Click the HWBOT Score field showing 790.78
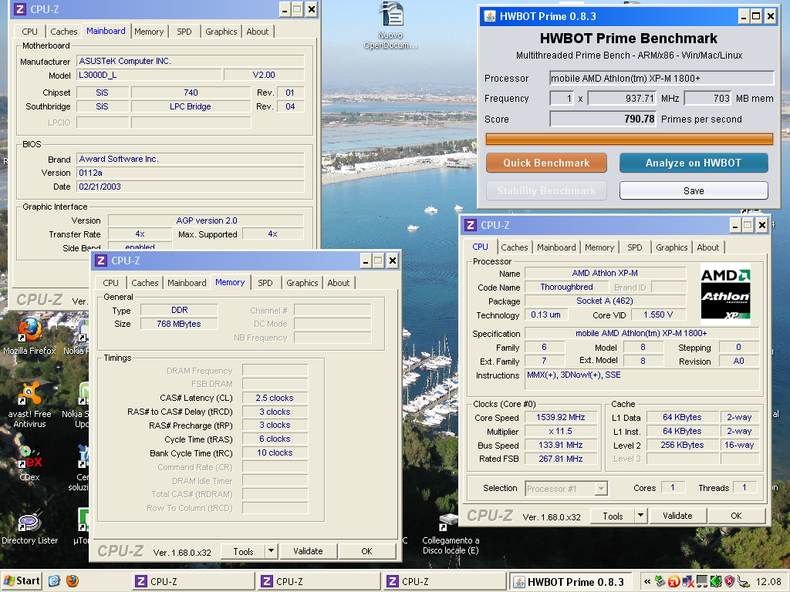Viewport: 790px width, 592px height. [x=603, y=119]
